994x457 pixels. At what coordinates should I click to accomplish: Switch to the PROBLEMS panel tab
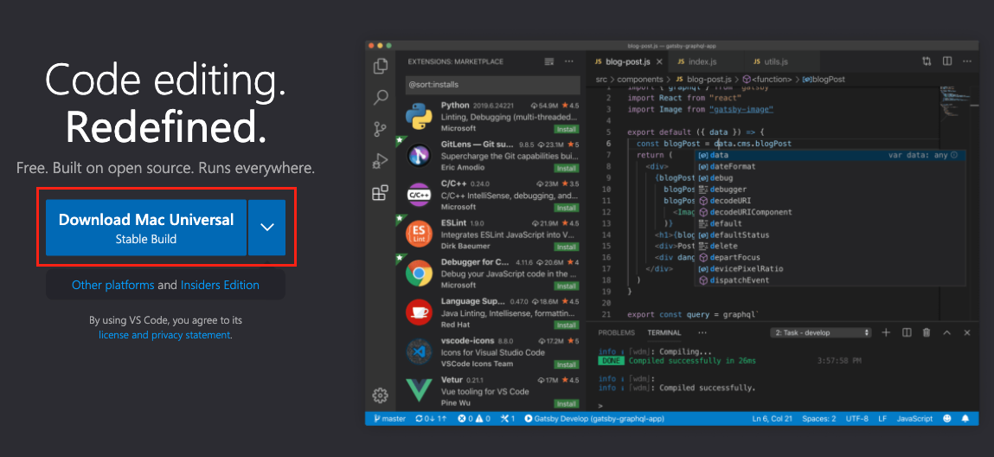pyautogui.click(x=616, y=332)
